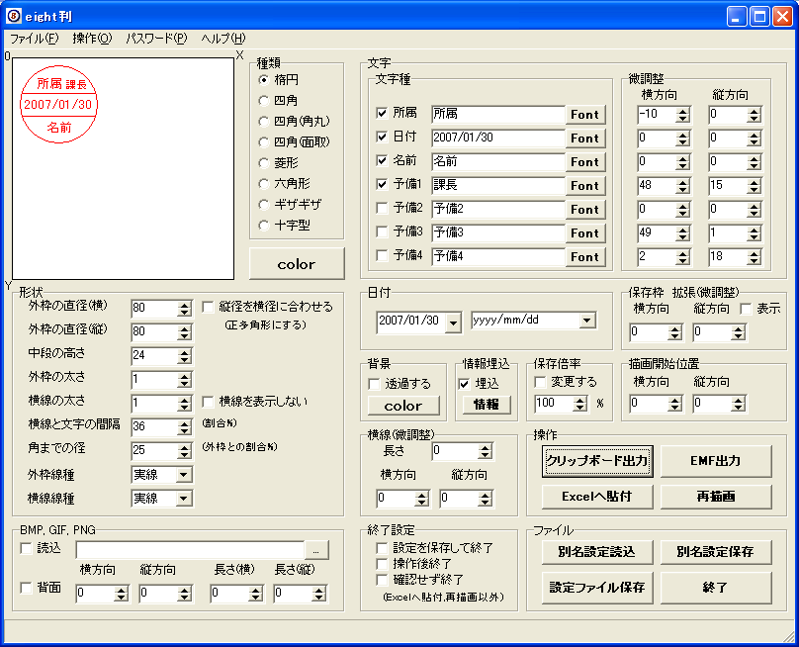The height and width of the screenshot is (647, 799).
Task: Click the browse '...' button next to file path
Action: tap(316, 551)
